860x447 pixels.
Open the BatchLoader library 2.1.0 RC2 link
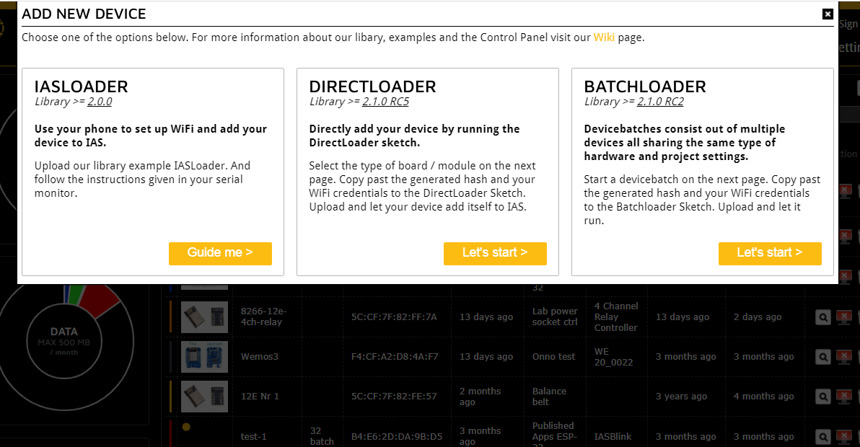click(x=660, y=102)
